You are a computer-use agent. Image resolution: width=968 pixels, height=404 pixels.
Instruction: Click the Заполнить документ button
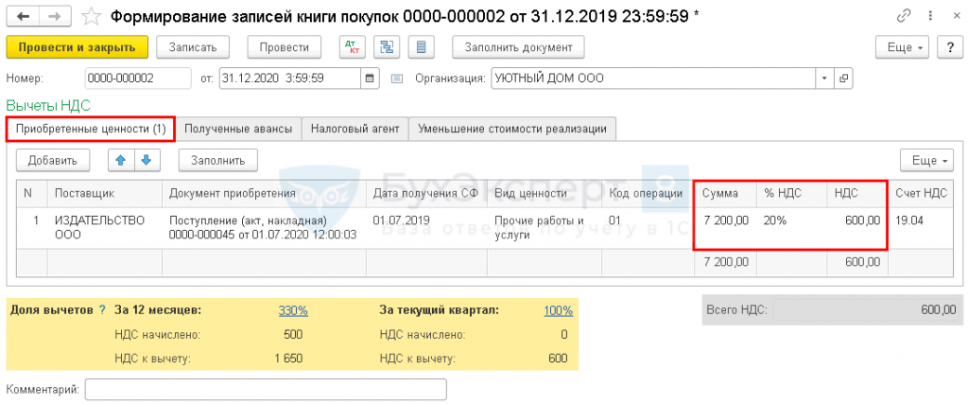(x=518, y=47)
